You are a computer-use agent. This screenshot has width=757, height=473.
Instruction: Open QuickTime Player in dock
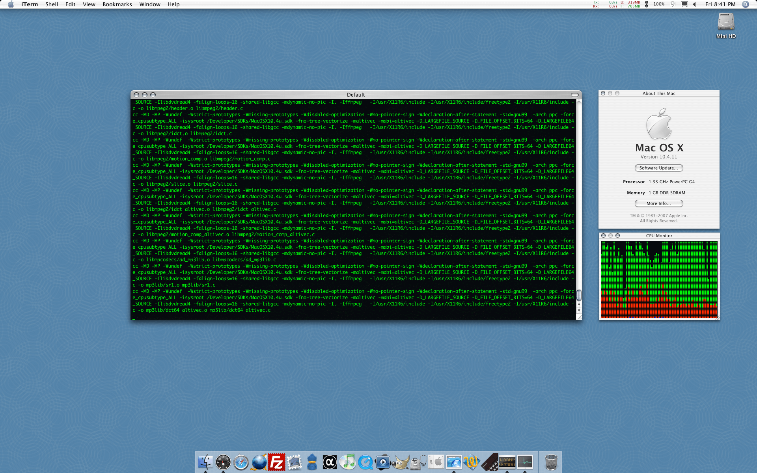(365, 462)
